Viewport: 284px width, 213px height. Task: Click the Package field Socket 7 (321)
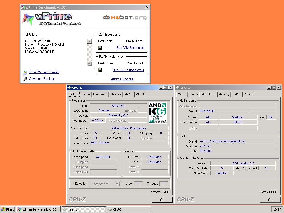[118, 116]
